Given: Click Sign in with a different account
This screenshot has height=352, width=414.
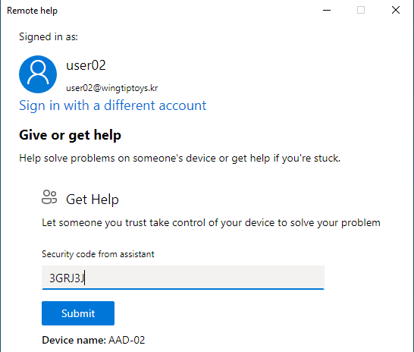Looking at the screenshot, I should (112, 105).
